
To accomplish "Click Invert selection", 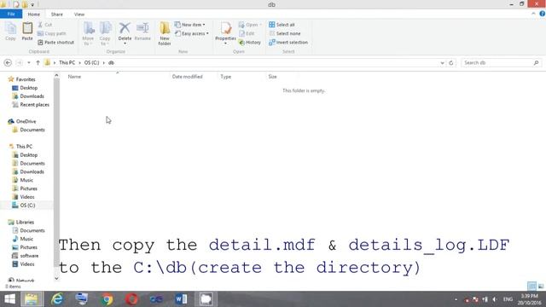I will 288,42.
